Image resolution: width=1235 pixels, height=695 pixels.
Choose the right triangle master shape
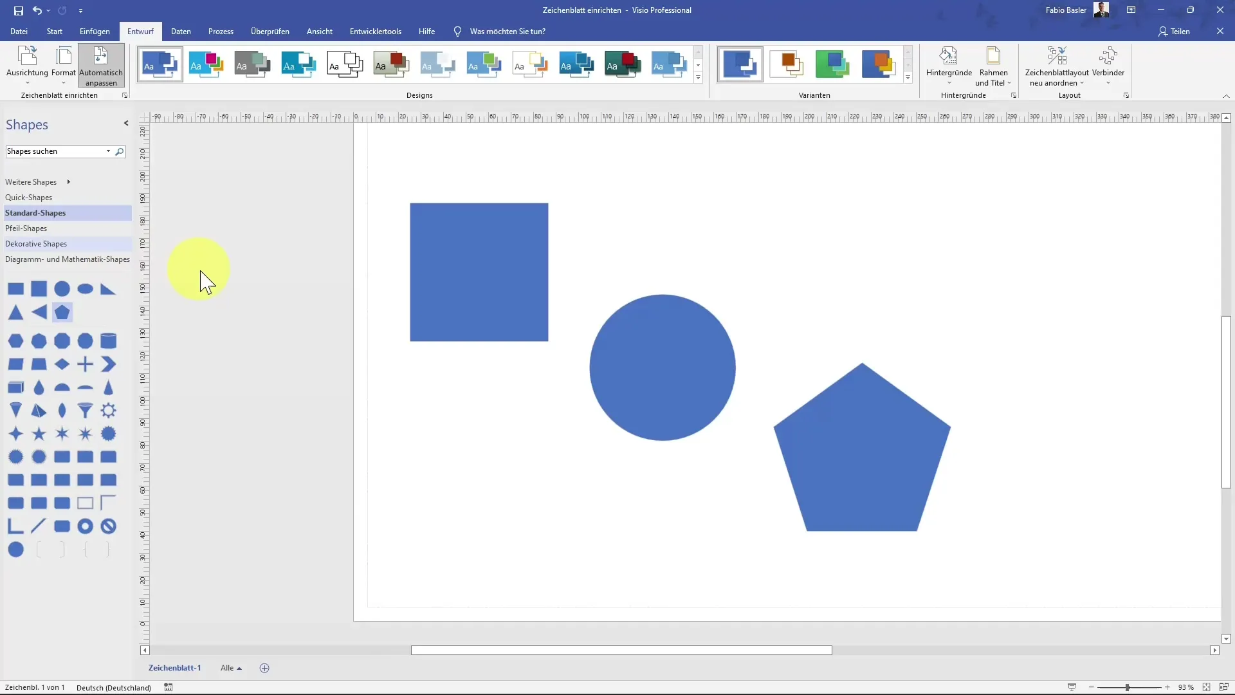point(108,290)
